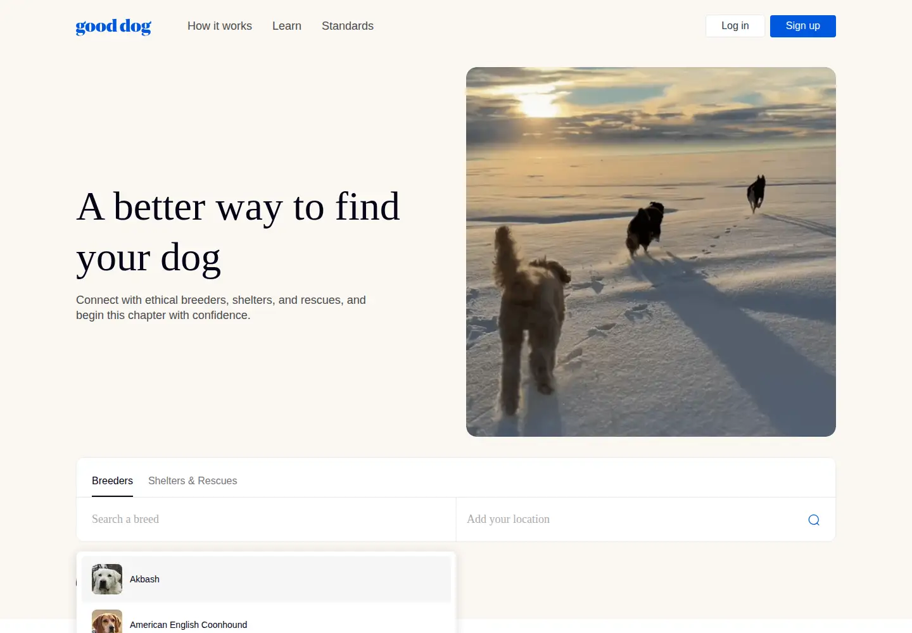Choose Akbash from breed suggestions

266,579
